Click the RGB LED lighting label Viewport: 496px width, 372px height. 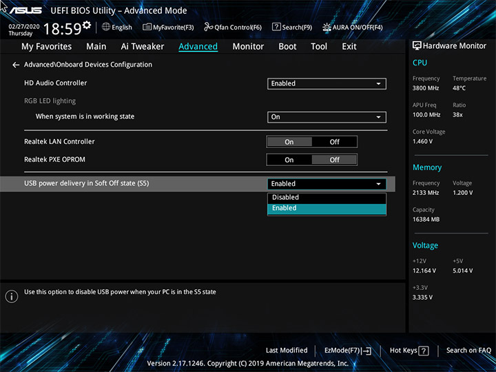(50, 101)
